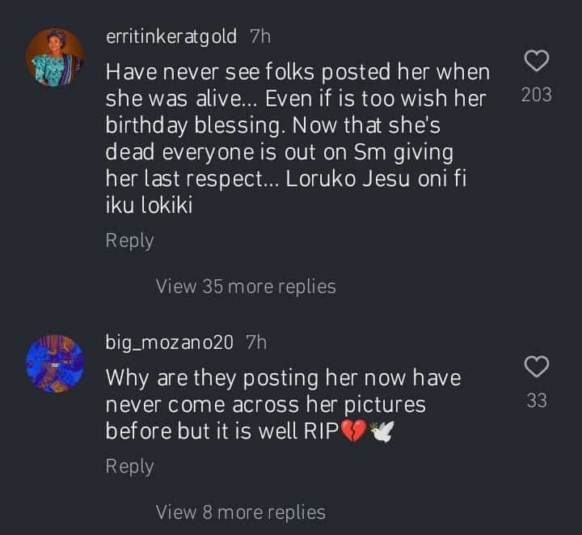Open big_mozano20's profile avatar
582x535 pixels.
pyautogui.click(x=55, y=363)
